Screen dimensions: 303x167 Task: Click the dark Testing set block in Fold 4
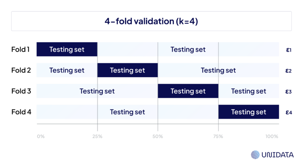point(249,112)
